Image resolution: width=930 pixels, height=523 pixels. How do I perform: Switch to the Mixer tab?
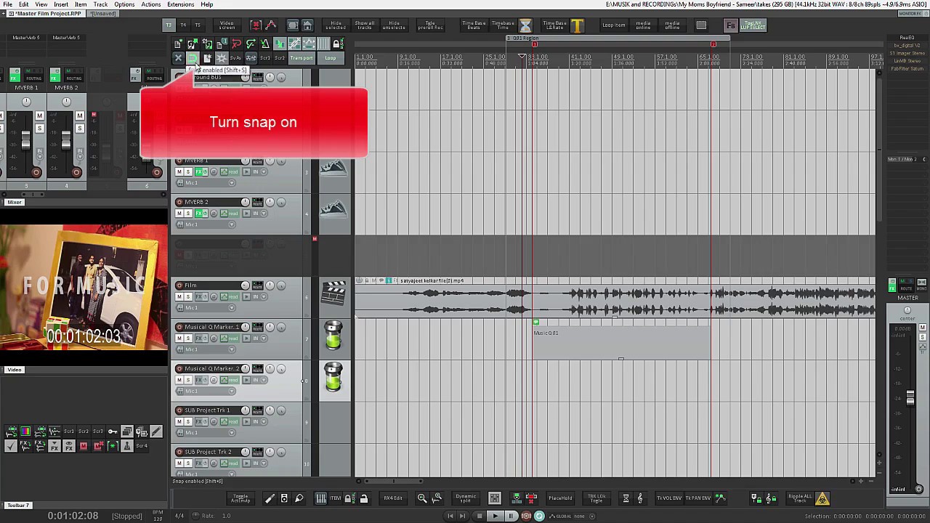point(15,202)
